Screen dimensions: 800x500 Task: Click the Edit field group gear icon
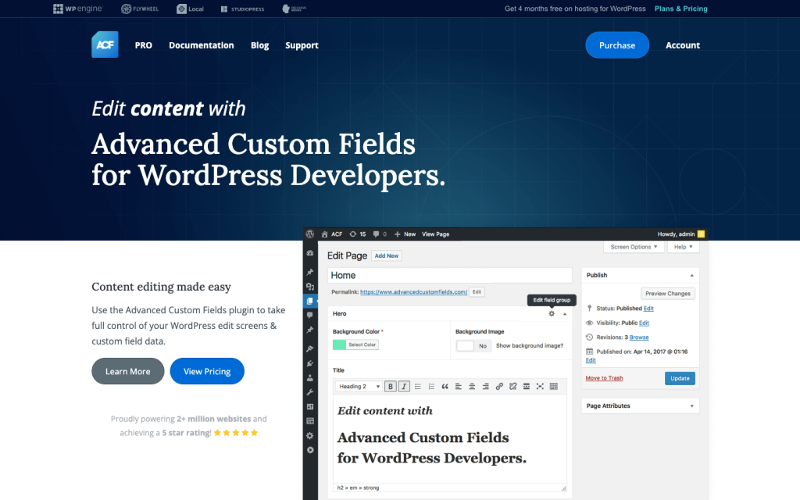pyautogui.click(x=552, y=313)
